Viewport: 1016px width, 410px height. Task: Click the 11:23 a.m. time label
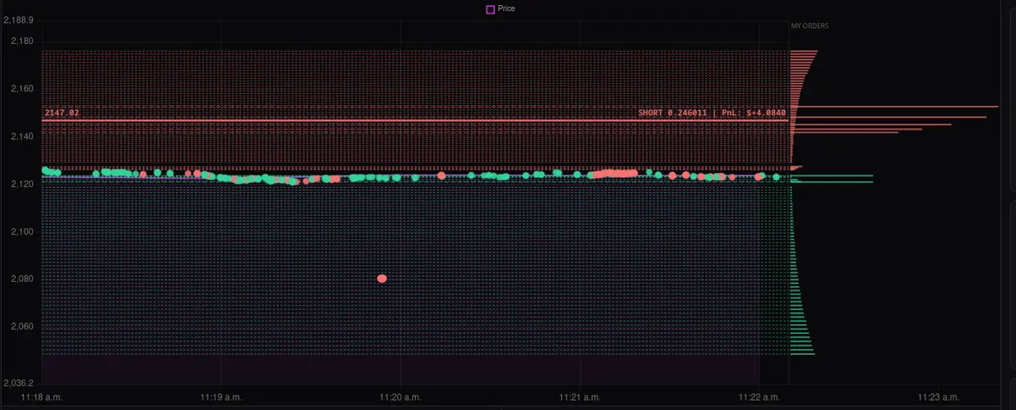(x=939, y=396)
